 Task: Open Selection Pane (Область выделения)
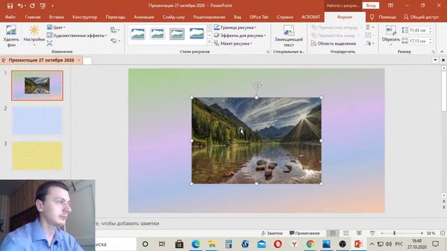[x=334, y=43]
